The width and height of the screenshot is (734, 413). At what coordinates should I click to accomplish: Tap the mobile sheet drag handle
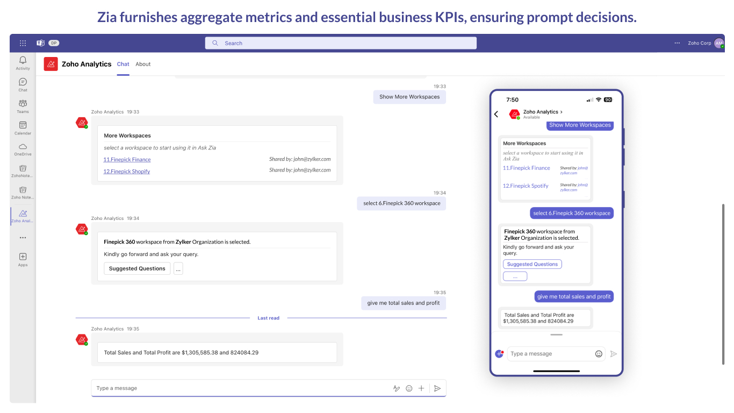coord(556,334)
